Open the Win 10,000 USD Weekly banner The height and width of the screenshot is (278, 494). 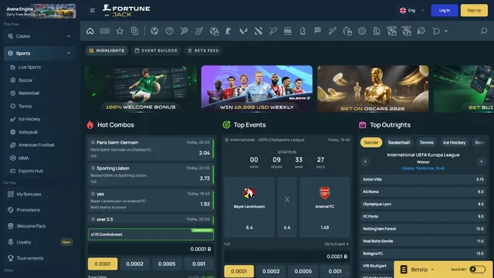point(257,89)
